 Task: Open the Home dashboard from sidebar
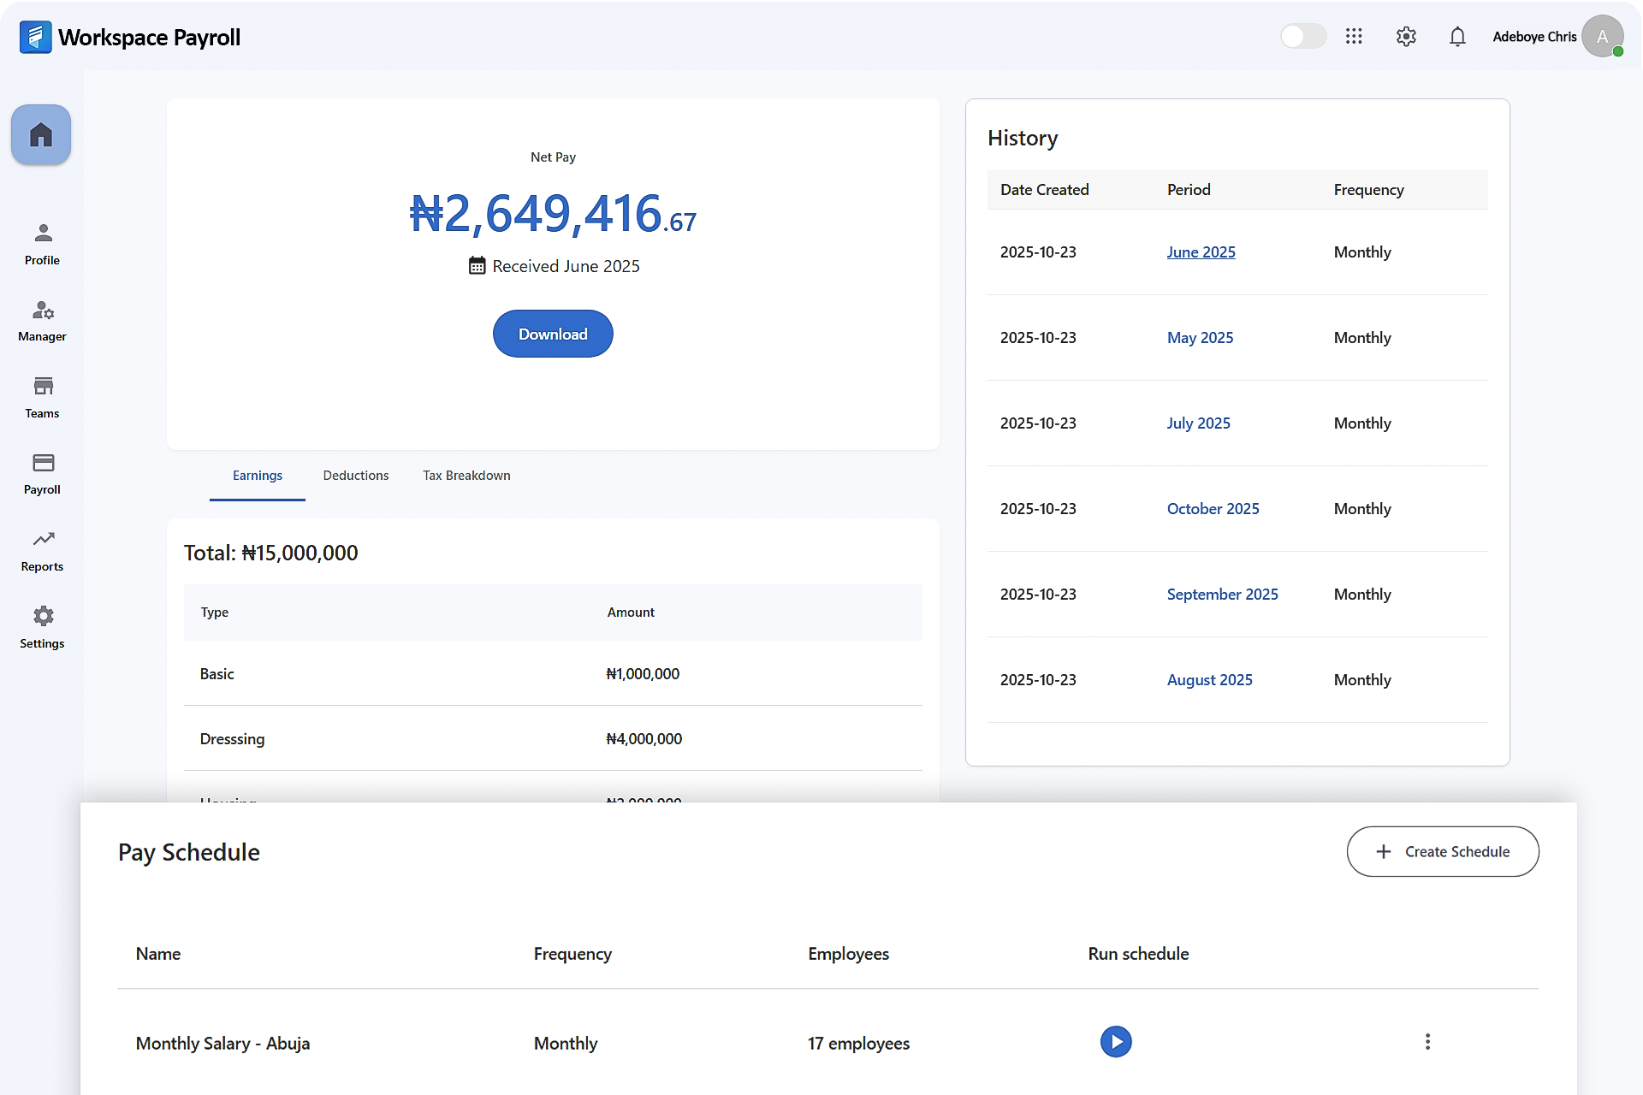click(x=40, y=133)
